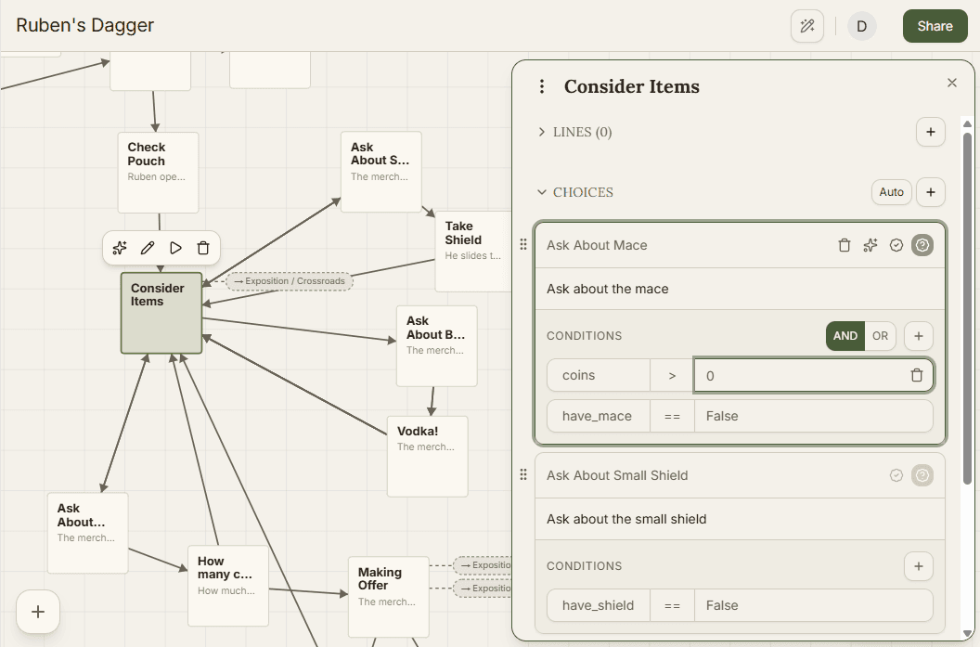This screenshot has height=647, width=980.
Task: Add a new choice with the plus button
Action: 931,192
